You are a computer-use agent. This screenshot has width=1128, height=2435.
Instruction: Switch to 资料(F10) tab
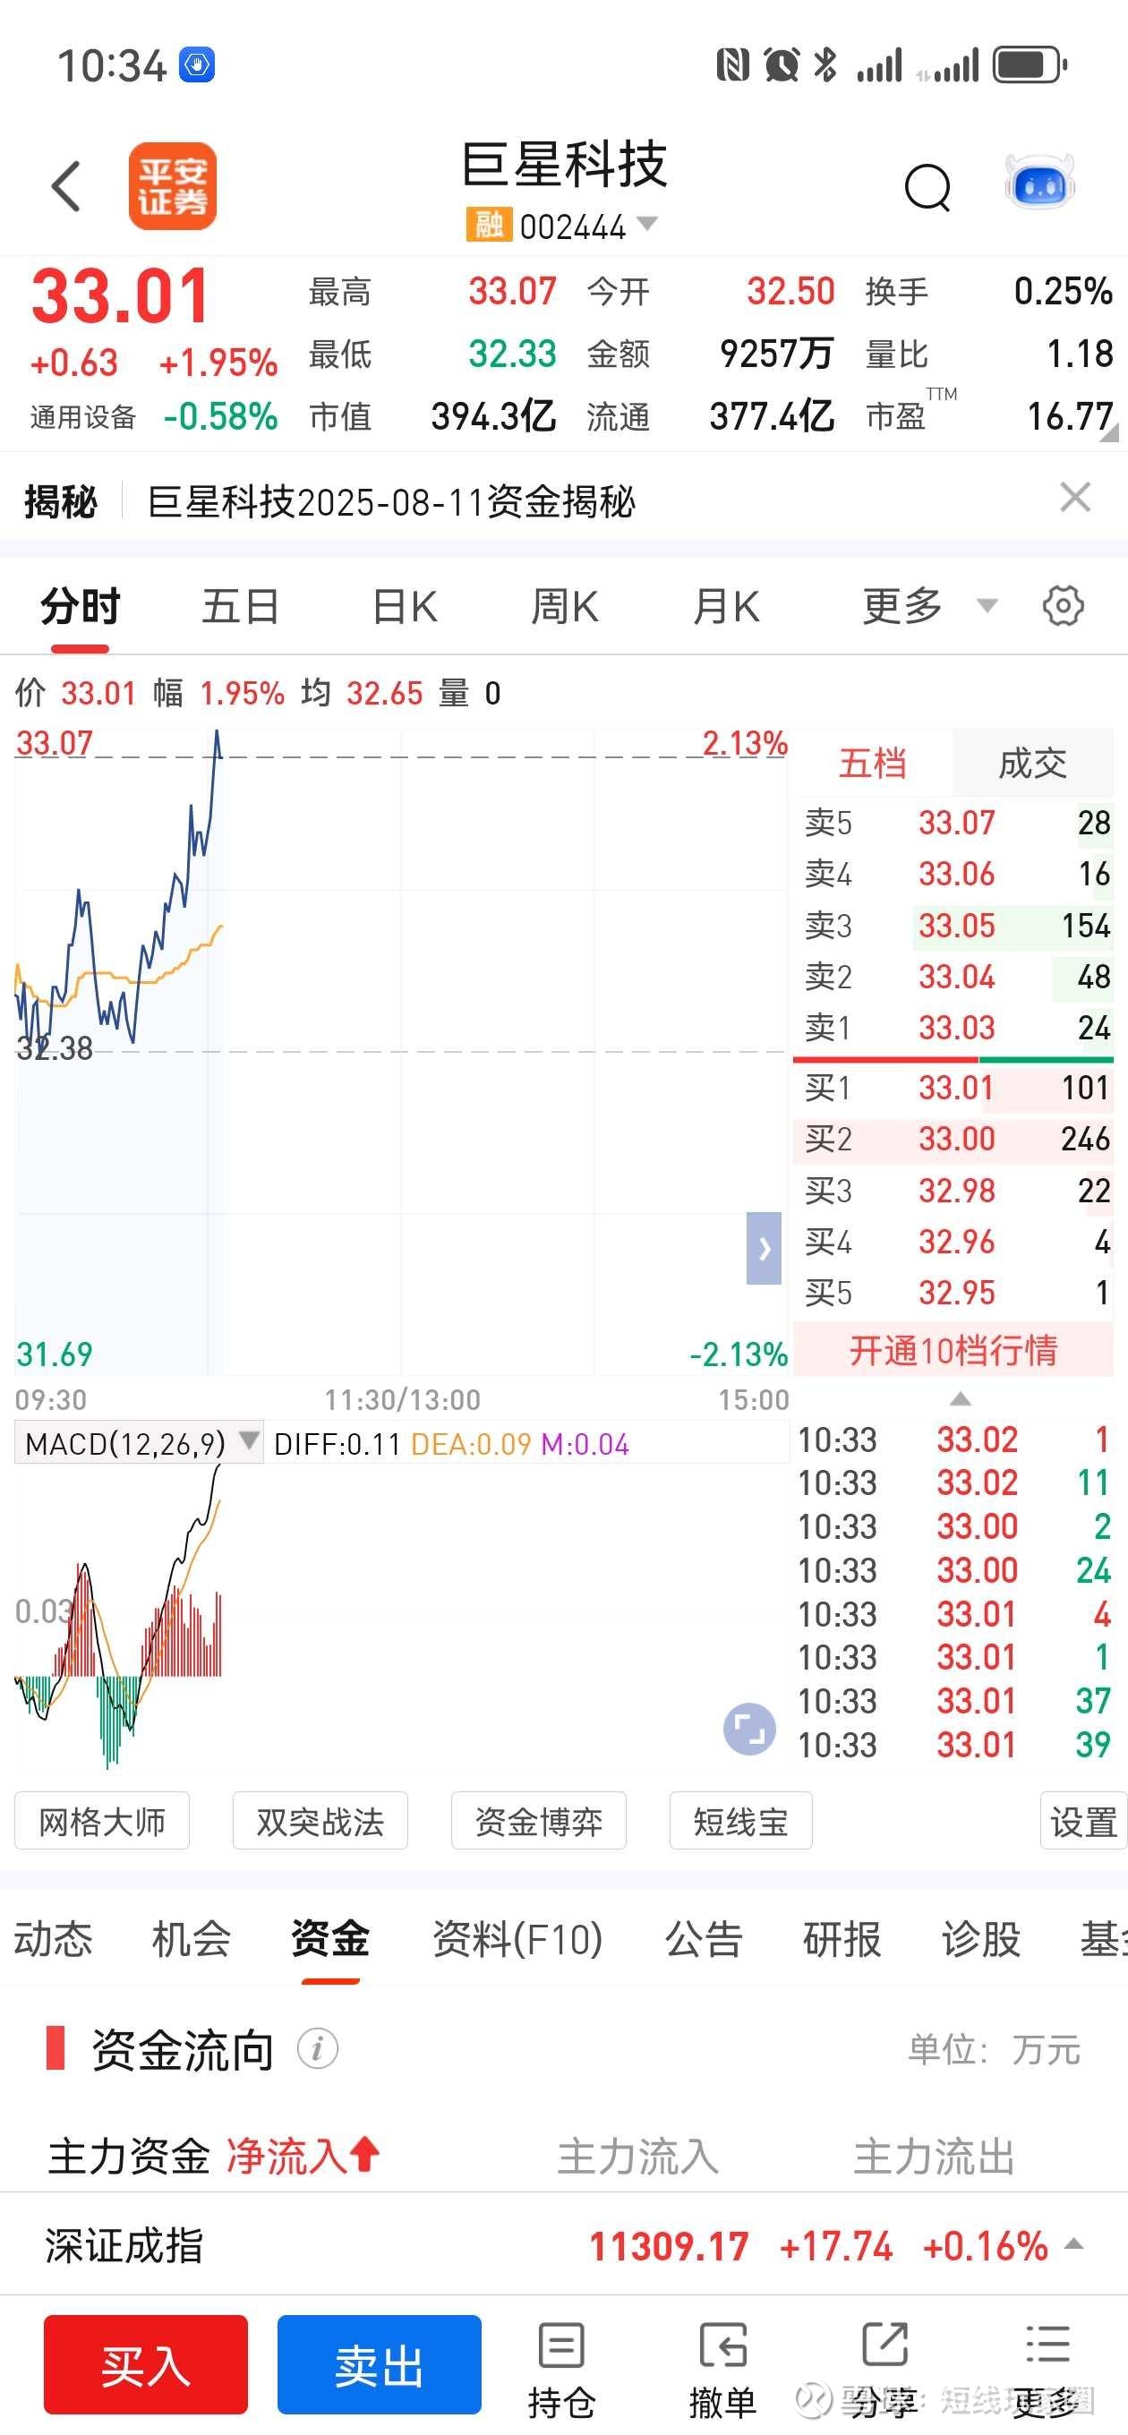point(517,1939)
